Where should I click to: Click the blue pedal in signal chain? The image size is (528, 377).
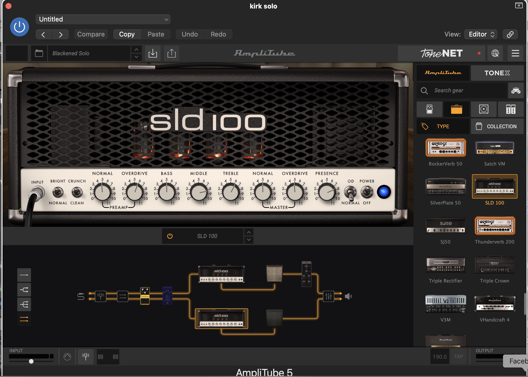[x=167, y=295]
